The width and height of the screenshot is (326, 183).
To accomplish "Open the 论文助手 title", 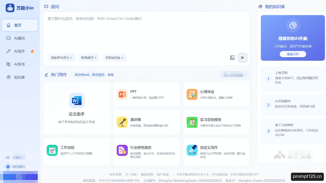I will [77, 114].
